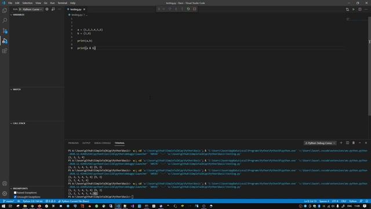The width and height of the screenshot is (371, 209).
Task: Open the Search view in the activity bar
Action: (x=5, y=20)
